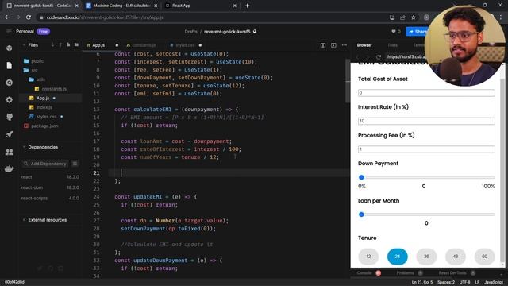508x286 pixels.
Task: Open the sandbox info sidebar icon
Action: (x=9, y=48)
